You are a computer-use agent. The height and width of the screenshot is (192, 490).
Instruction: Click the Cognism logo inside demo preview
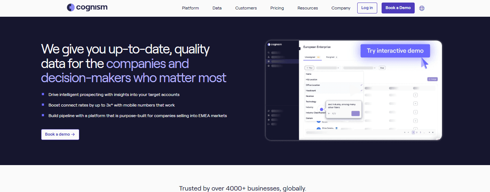coord(275,44)
